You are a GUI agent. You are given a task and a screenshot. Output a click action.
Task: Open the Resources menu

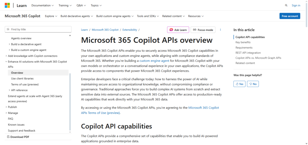(x=196, y=16)
